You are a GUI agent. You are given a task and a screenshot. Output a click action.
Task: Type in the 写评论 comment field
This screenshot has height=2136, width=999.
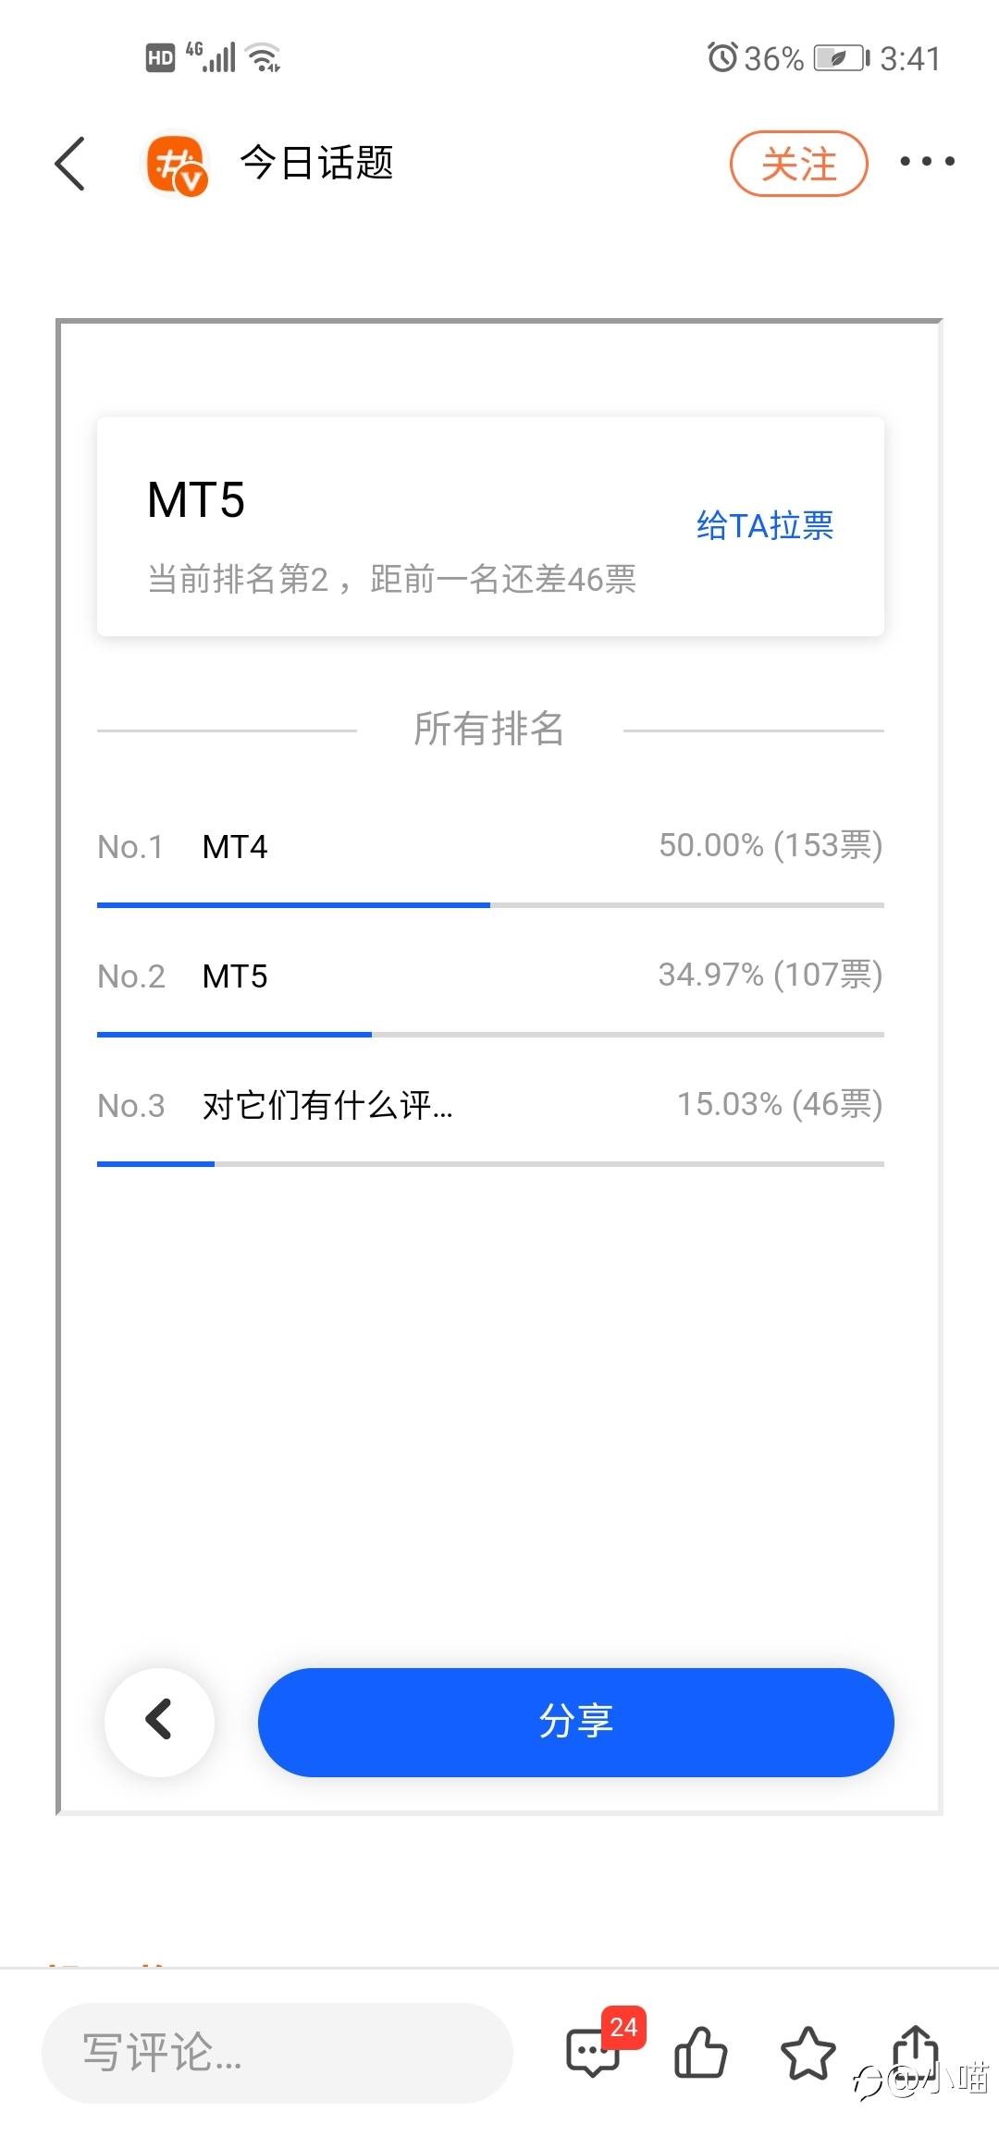click(276, 2053)
